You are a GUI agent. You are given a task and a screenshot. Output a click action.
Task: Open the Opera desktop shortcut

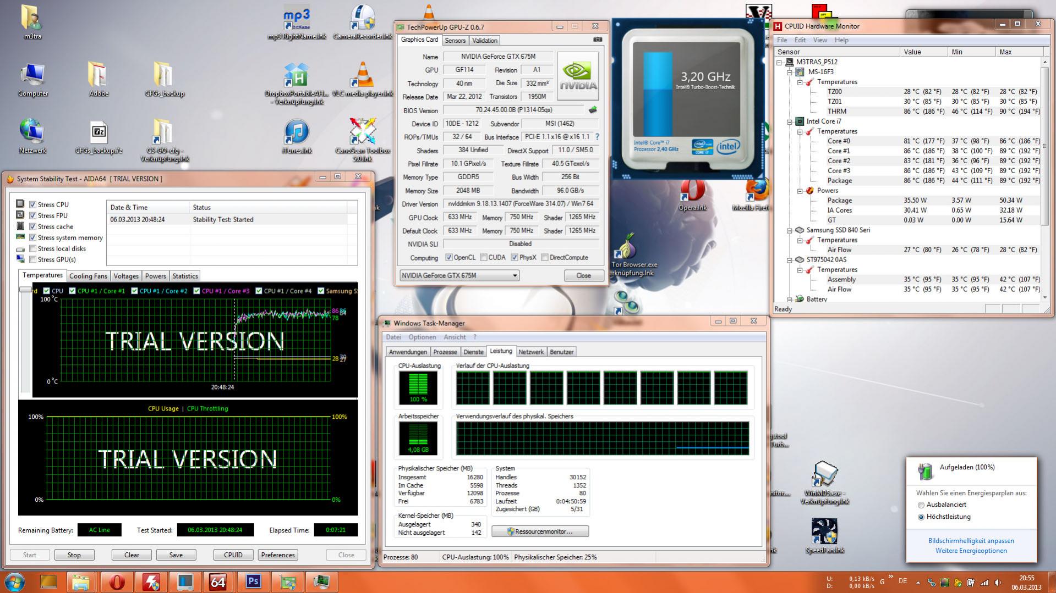[x=692, y=196]
